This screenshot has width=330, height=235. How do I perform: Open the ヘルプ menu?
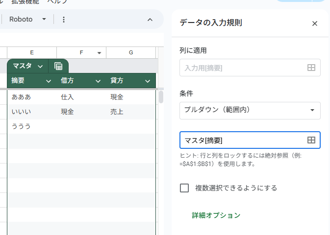pos(57,2)
